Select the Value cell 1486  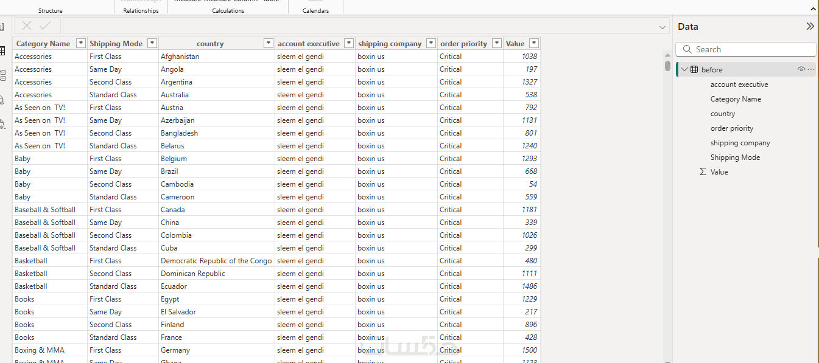522,286
